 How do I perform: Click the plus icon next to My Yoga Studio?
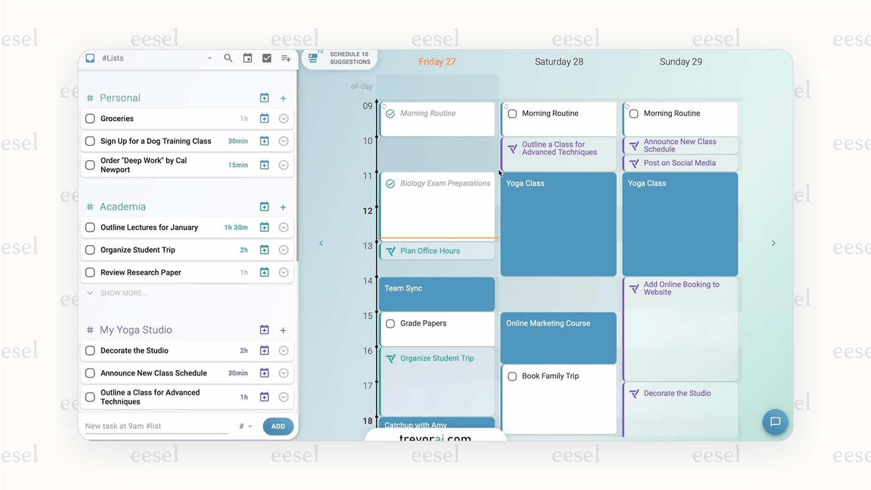283,330
